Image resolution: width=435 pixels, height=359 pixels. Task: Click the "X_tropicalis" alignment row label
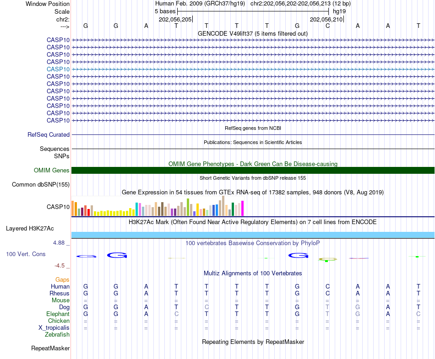[54, 328]
